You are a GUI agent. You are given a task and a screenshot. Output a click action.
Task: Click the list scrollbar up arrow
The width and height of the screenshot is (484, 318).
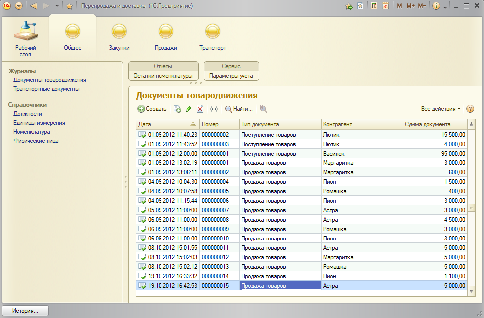pos(472,124)
